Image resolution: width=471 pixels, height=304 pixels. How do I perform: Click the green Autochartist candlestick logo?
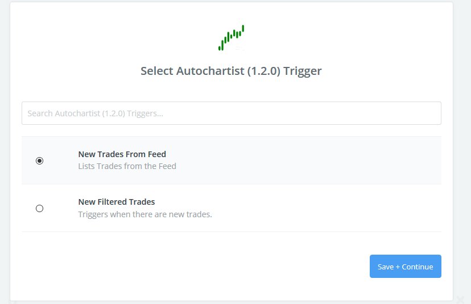tap(231, 38)
